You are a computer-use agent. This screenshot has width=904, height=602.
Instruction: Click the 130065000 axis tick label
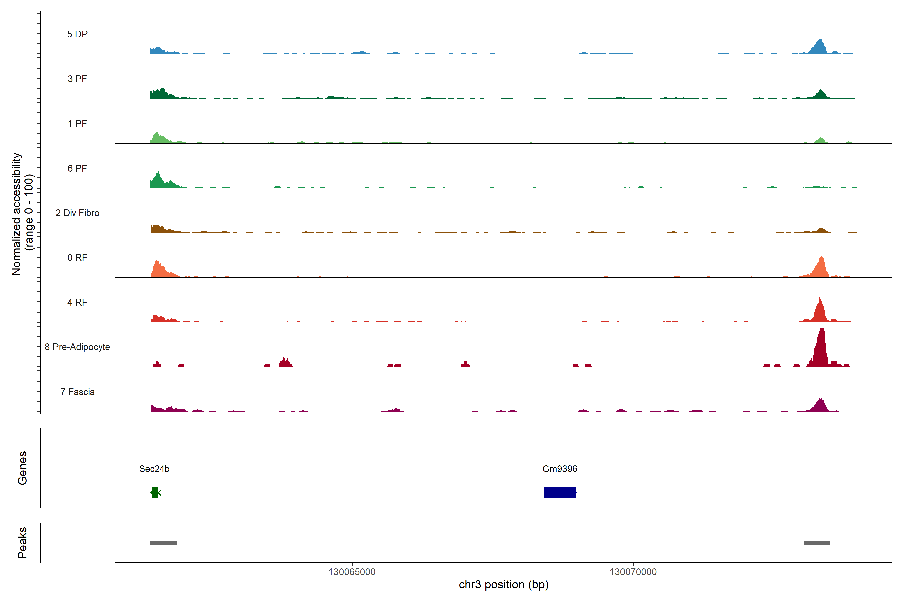[352, 572]
